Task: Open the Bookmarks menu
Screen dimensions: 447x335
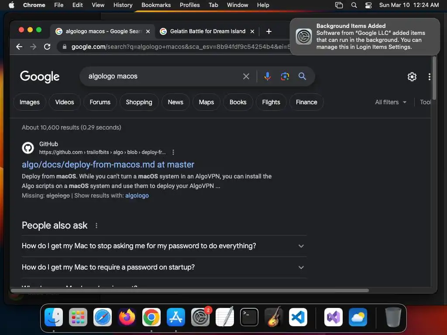Action: click(156, 5)
